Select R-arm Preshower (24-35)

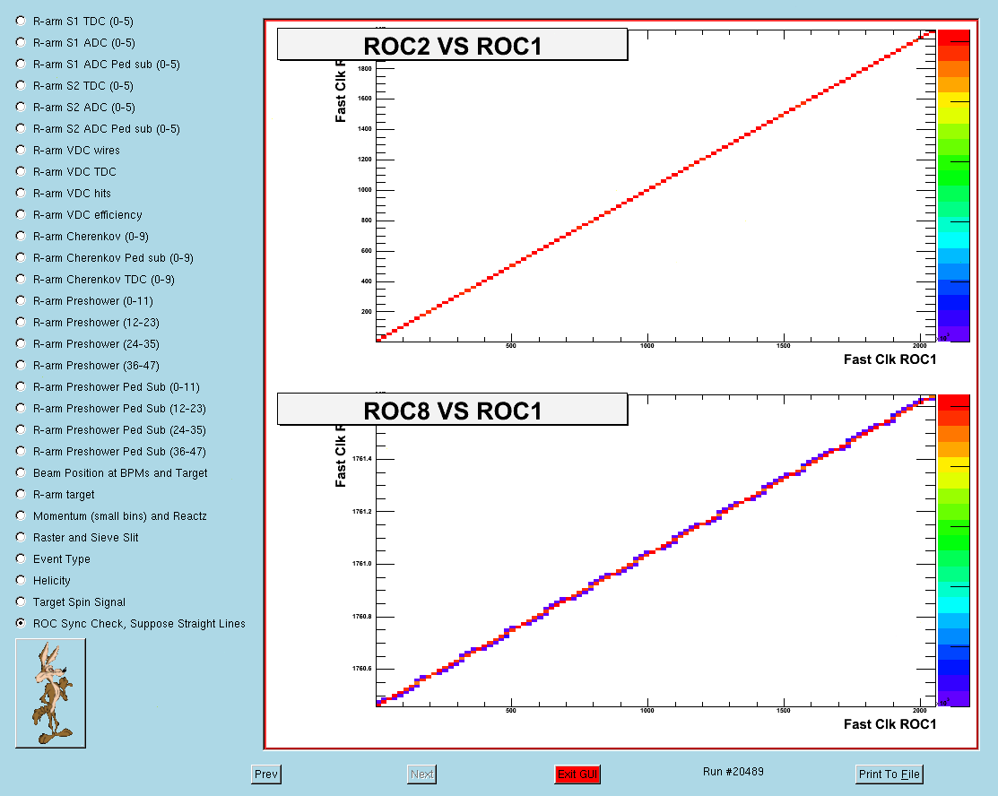[21, 343]
